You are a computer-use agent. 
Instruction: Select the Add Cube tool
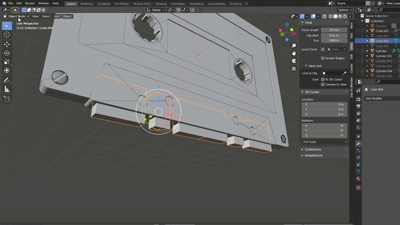7,99
